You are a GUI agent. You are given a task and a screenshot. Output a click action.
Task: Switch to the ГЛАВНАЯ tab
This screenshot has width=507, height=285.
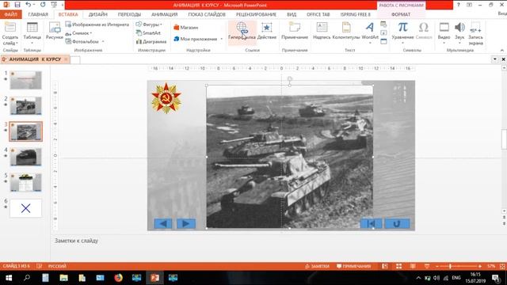[x=38, y=14]
